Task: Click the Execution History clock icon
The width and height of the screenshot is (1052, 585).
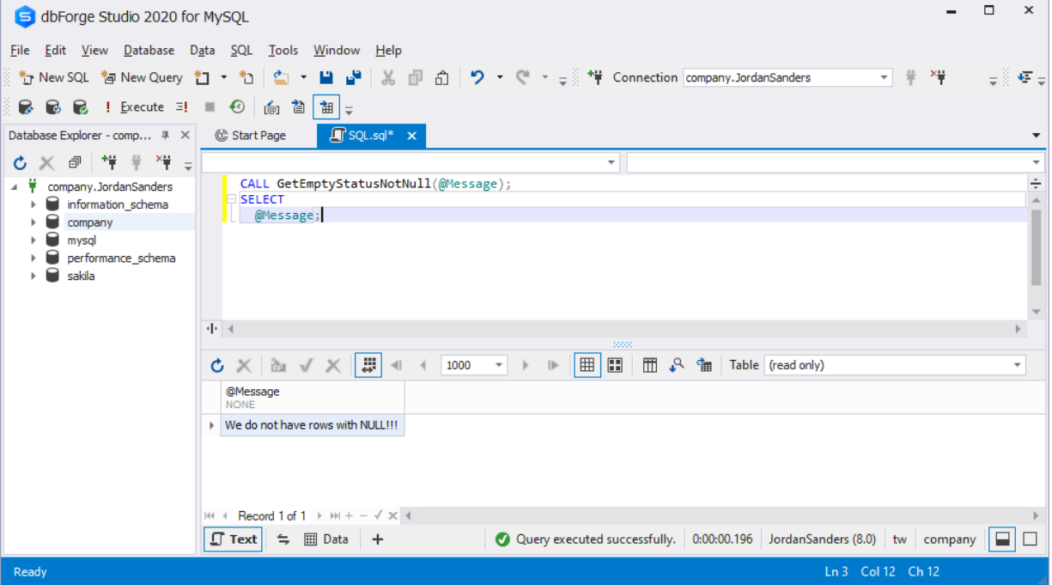Action: click(237, 107)
